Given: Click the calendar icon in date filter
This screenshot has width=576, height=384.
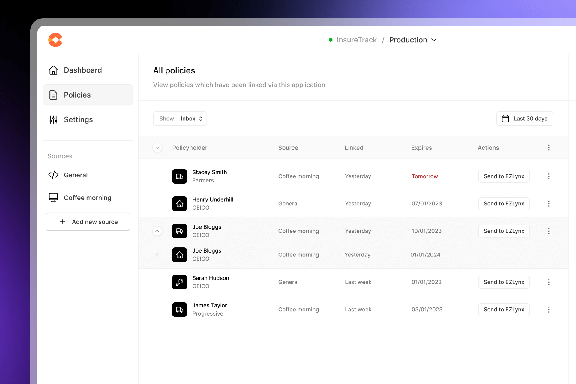Looking at the screenshot, I should click(505, 118).
